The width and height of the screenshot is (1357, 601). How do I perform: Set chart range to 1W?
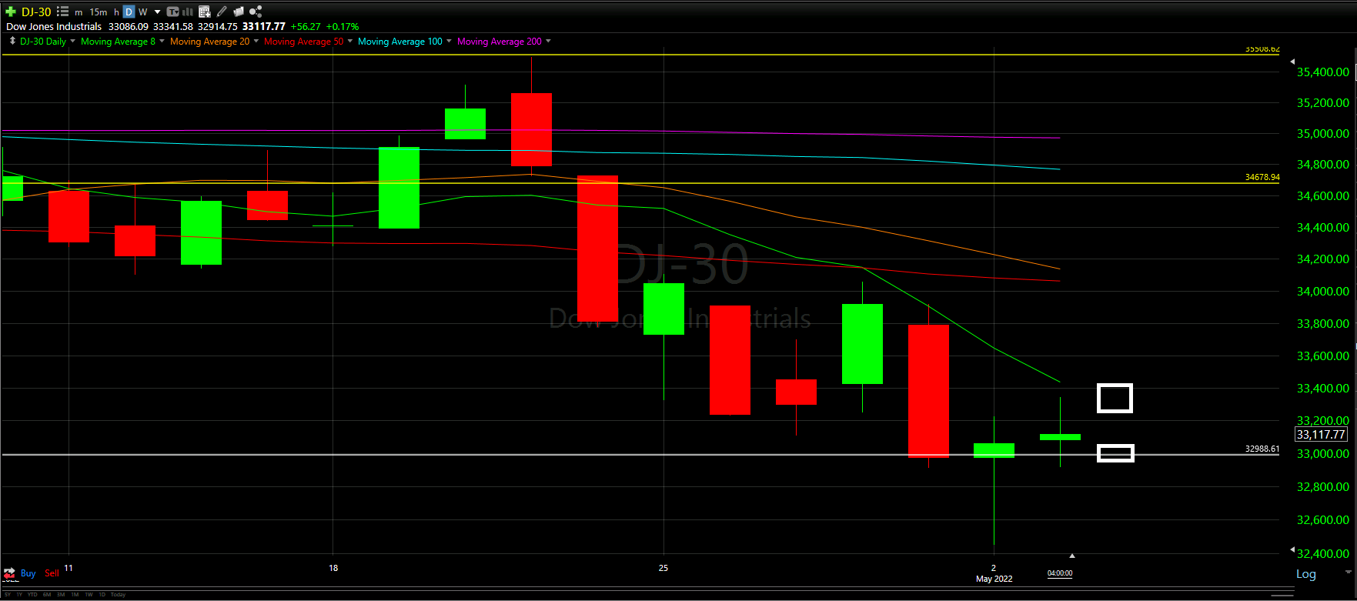click(89, 595)
